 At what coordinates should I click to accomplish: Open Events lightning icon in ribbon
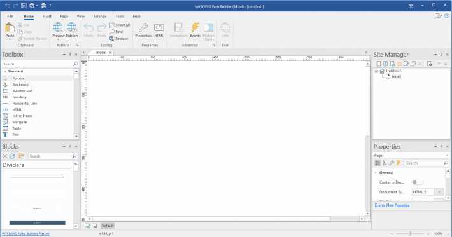point(195,27)
